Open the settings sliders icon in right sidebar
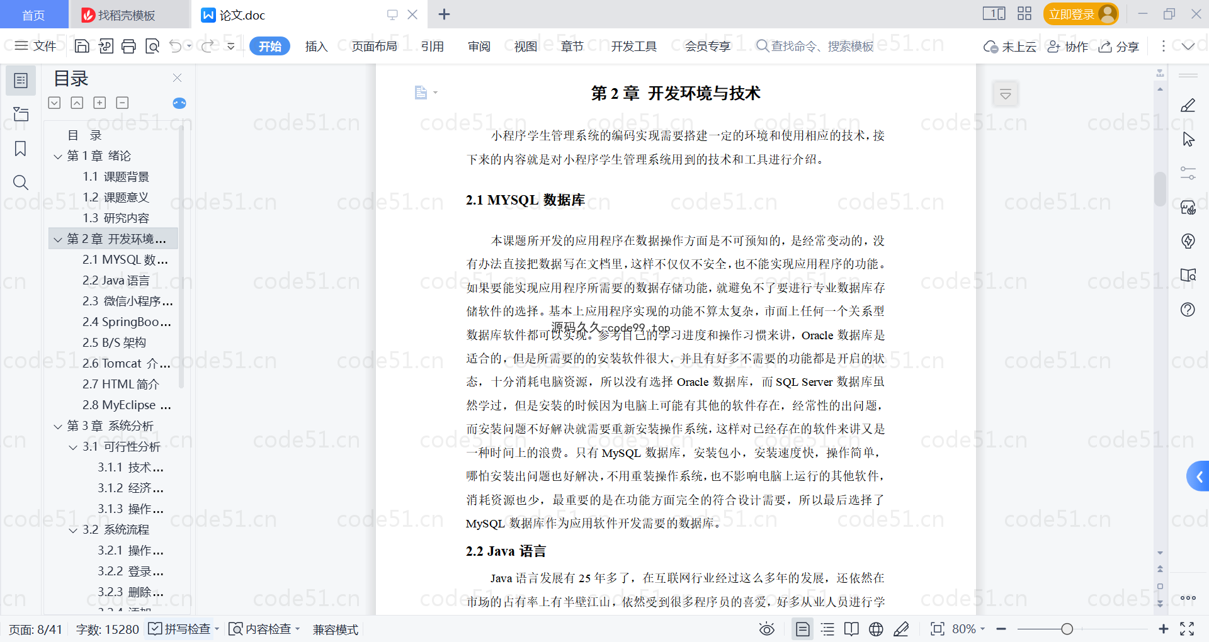Screen dimensions: 1209x642 [1188, 173]
